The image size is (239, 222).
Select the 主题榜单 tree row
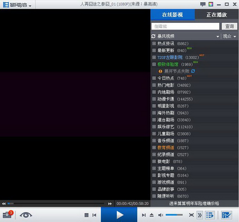194,168
